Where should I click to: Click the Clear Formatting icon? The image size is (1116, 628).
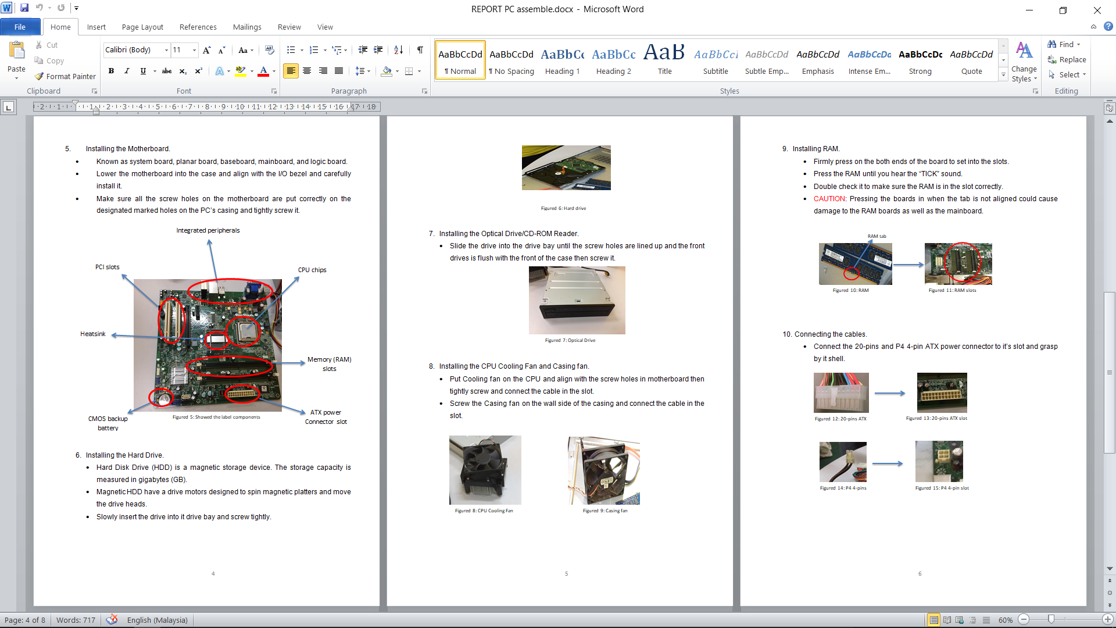269,50
